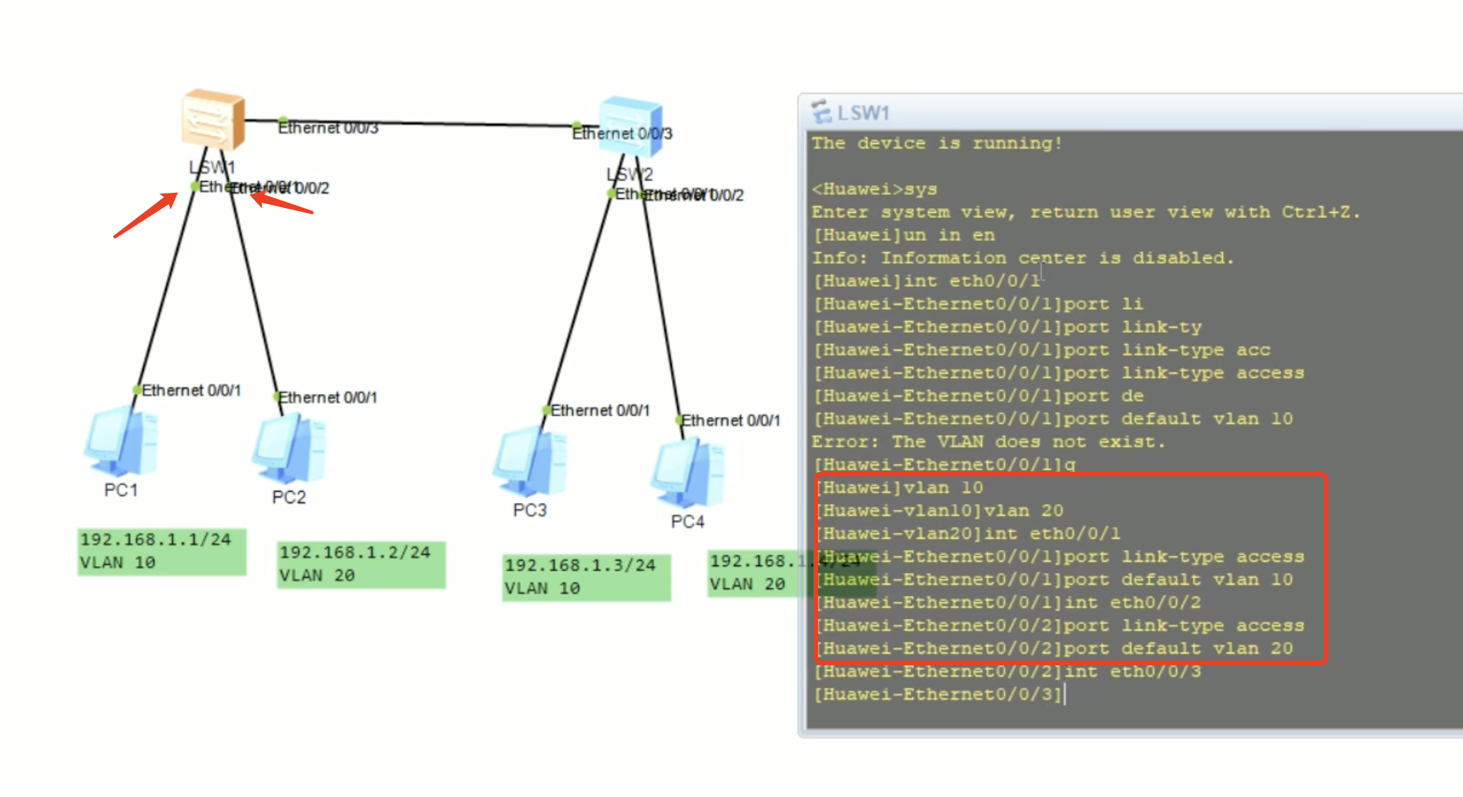The height and width of the screenshot is (797, 1463).
Task: Click 'The device is running!' terminal line
Action: [x=937, y=144]
